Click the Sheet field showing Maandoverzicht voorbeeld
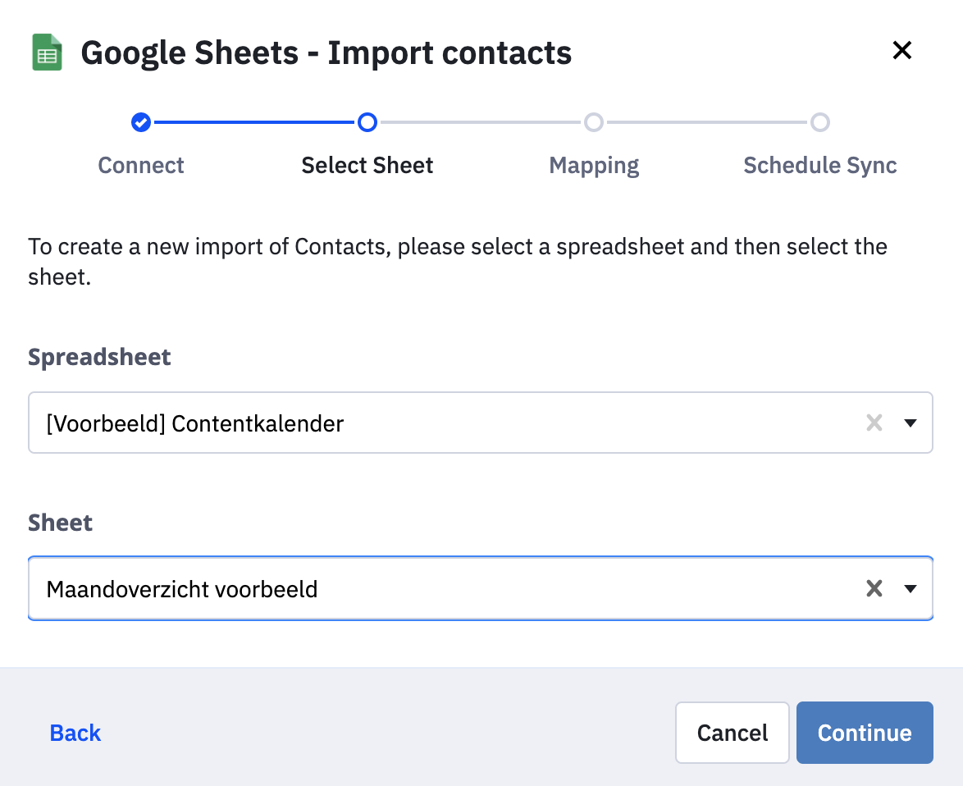The height and width of the screenshot is (786, 963). pos(481,588)
